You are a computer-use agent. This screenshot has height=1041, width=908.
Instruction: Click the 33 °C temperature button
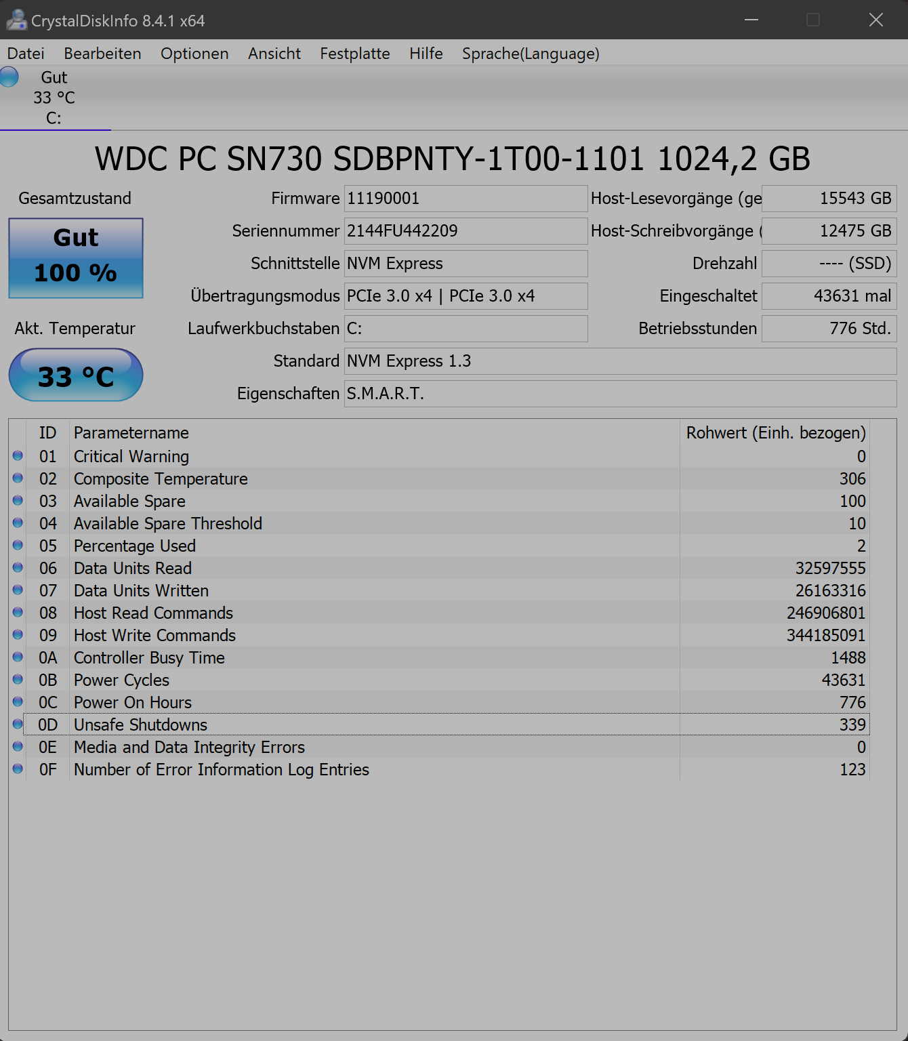[76, 375]
